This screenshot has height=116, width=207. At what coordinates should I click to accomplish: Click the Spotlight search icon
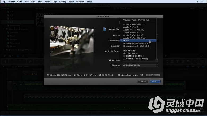[197, 2]
